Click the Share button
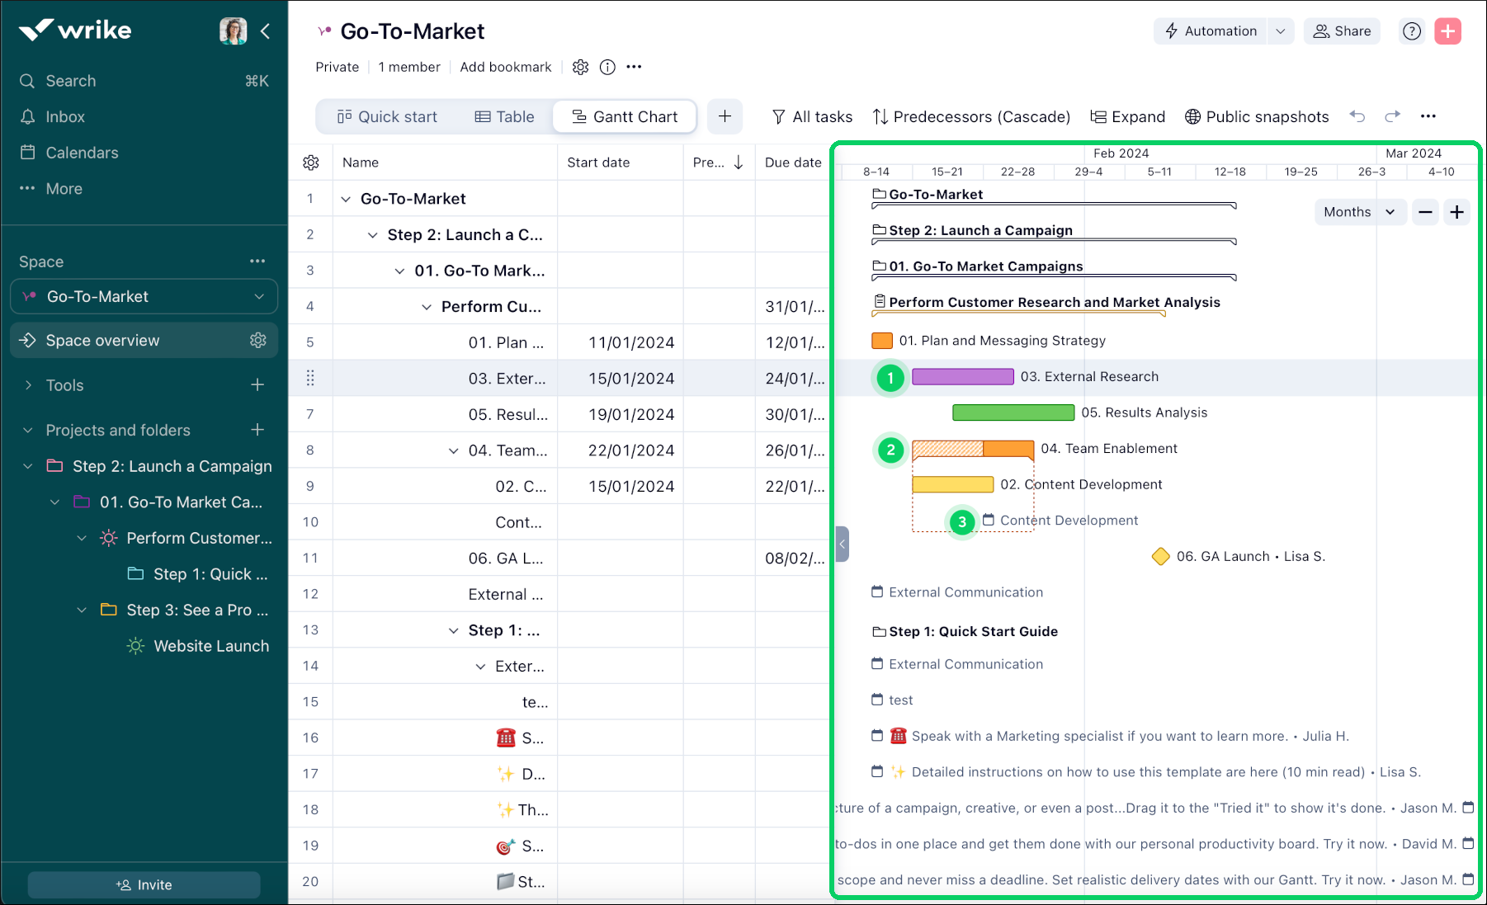Image resolution: width=1487 pixels, height=905 pixels. point(1342,31)
